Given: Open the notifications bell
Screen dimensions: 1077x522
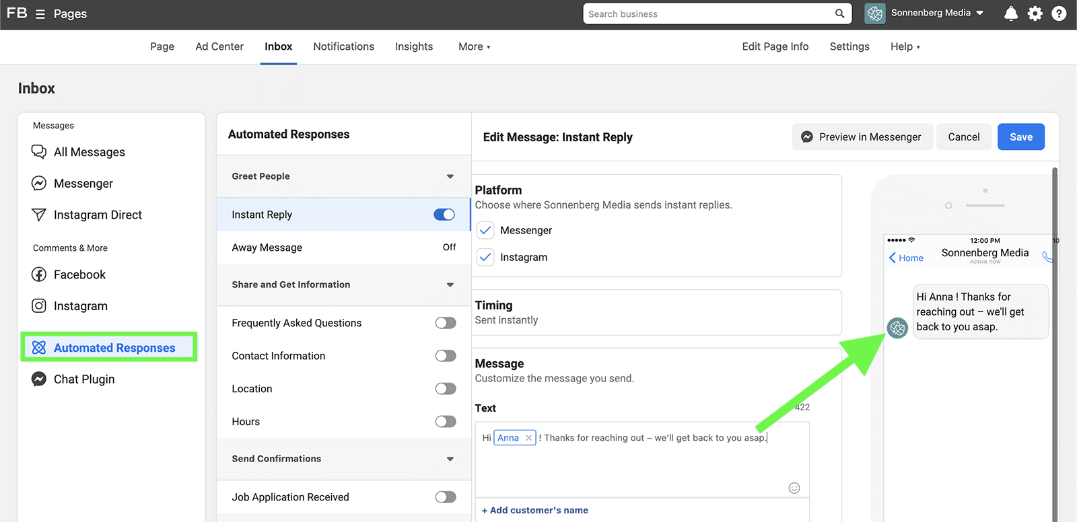Looking at the screenshot, I should (1010, 13).
